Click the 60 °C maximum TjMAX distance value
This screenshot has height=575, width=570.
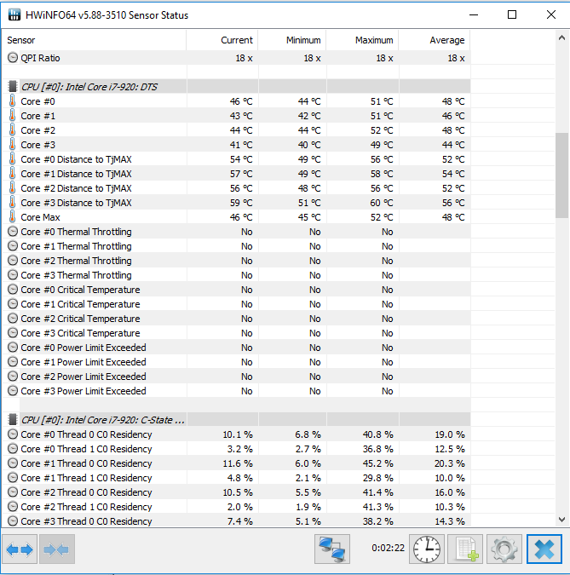pyautogui.click(x=382, y=203)
